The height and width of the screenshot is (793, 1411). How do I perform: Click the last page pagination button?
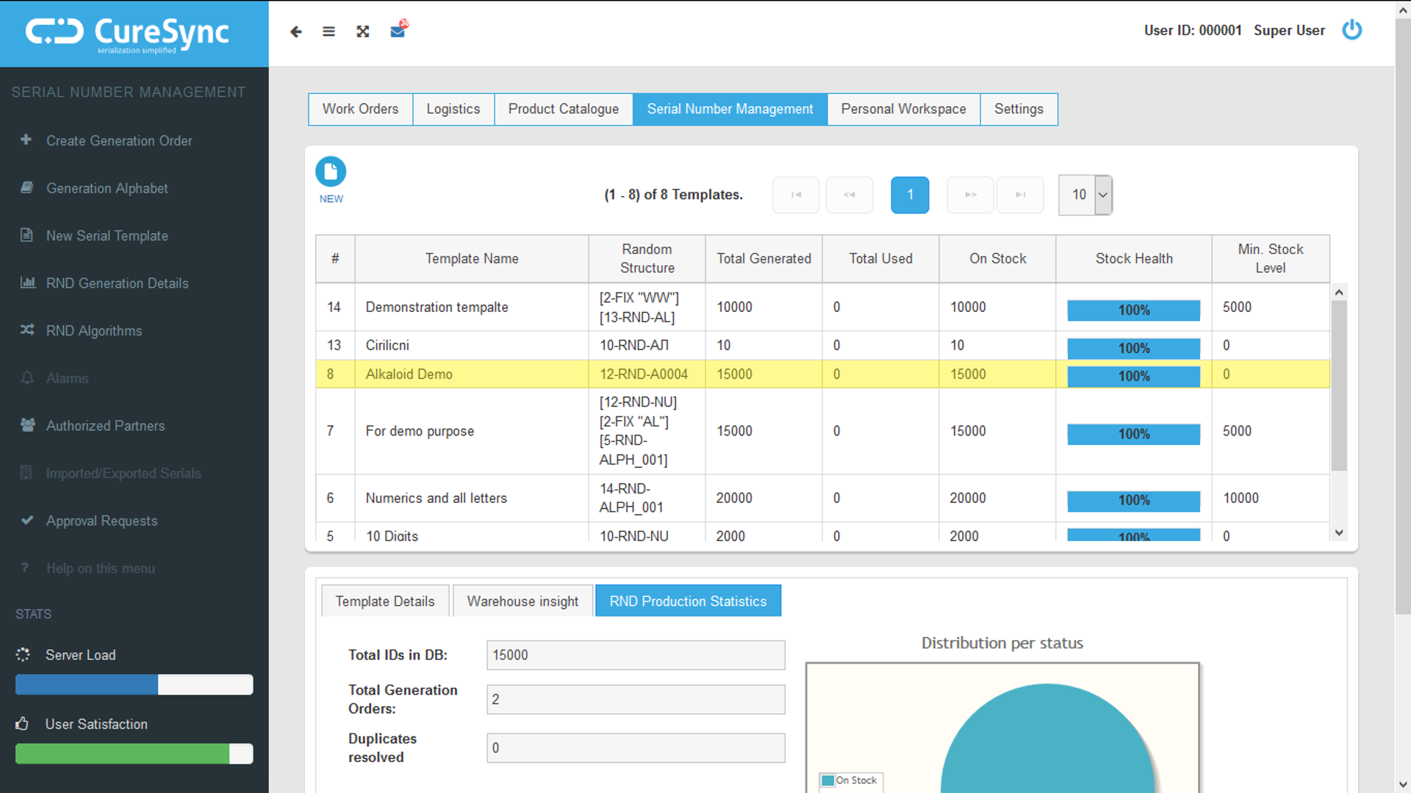pyautogui.click(x=1020, y=195)
